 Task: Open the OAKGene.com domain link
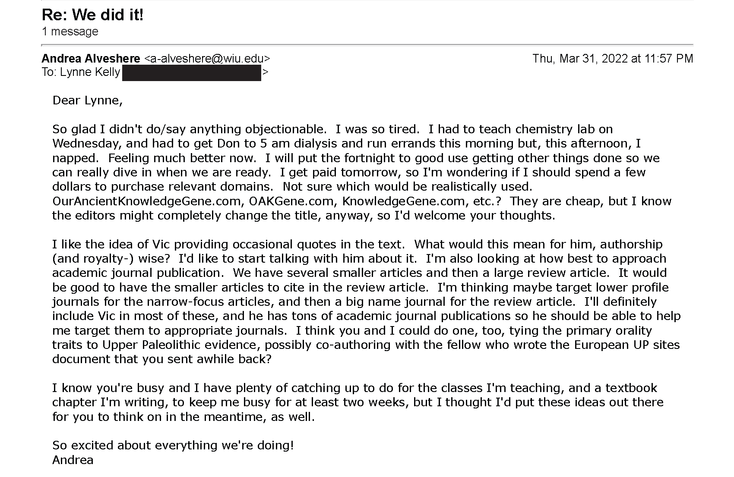point(291,201)
